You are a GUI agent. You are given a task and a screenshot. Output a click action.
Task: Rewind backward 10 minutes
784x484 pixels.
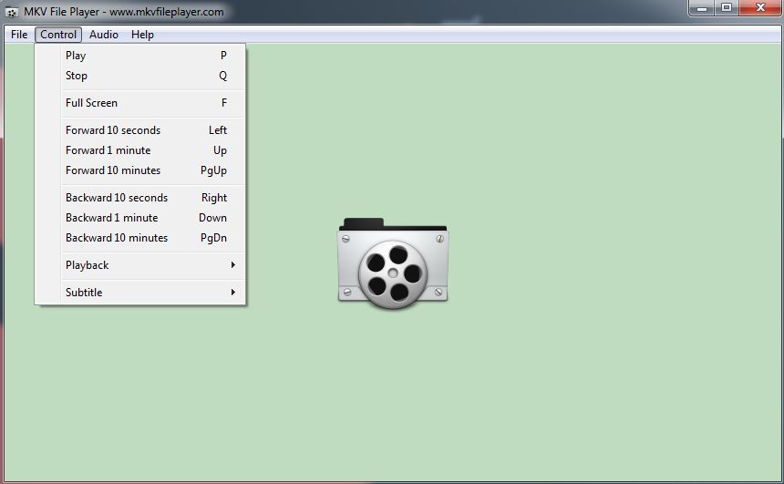(140, 238)
